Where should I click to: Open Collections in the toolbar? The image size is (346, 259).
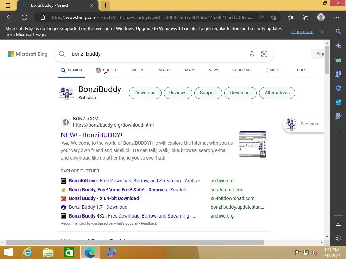point(305,17)
